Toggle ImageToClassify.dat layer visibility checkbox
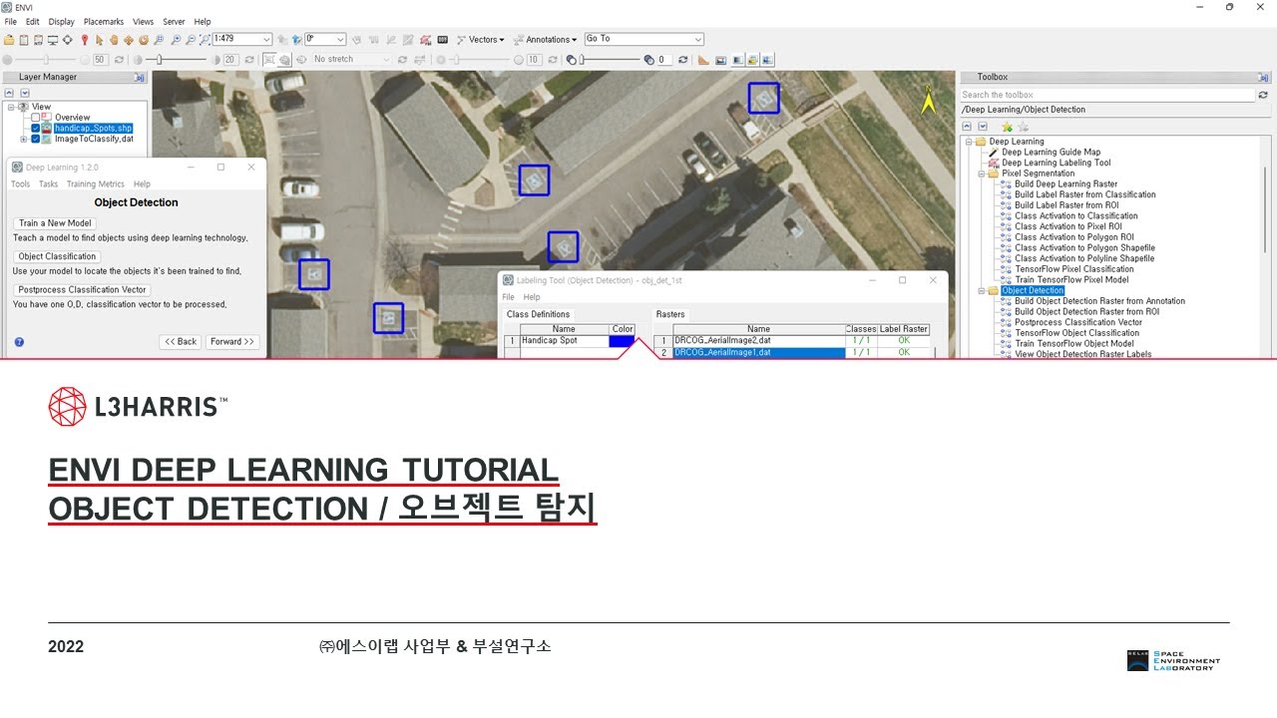 36,140
